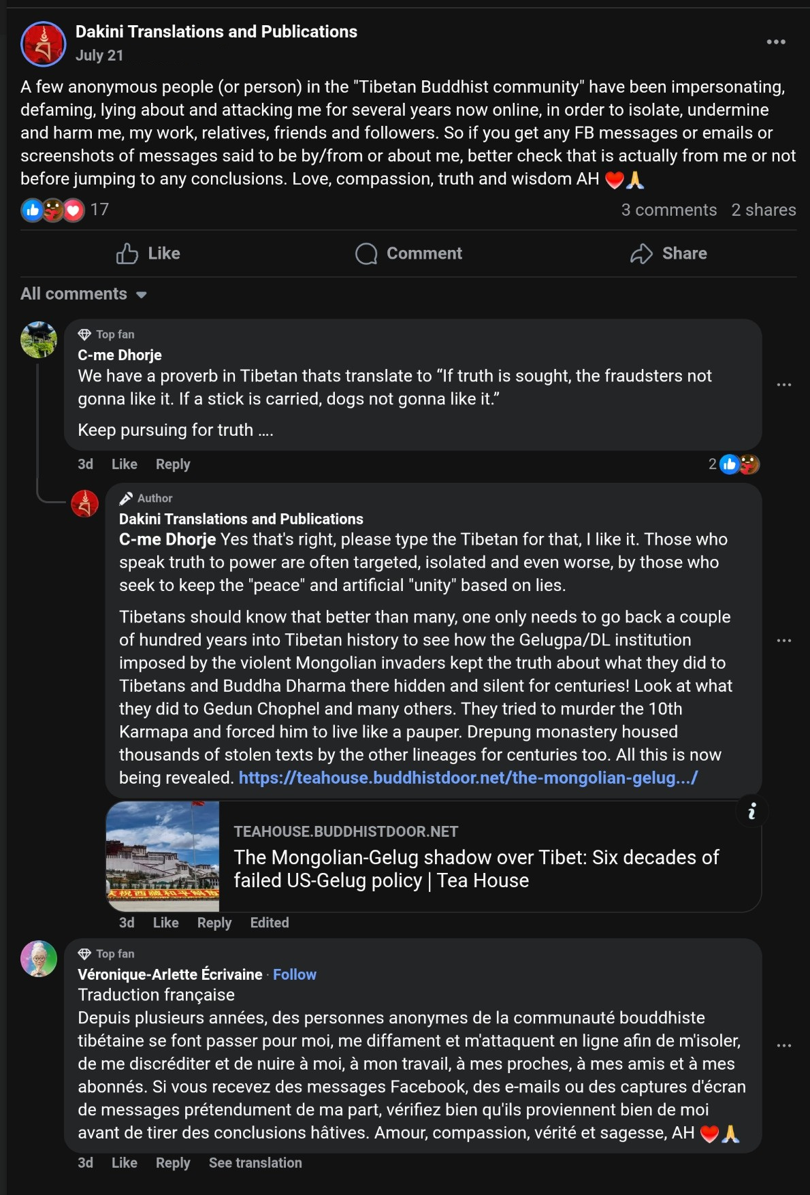
Task: Follow Véronique-Arlette Écrivaine
Action: 294,974
